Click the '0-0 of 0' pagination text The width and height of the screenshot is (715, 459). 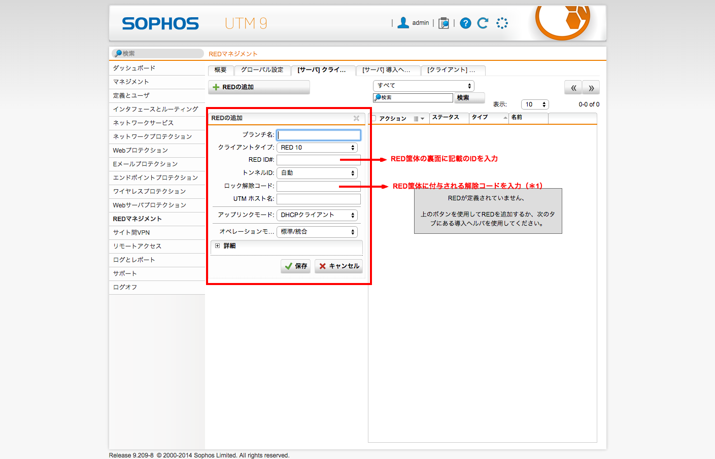(x=589, y=104)
